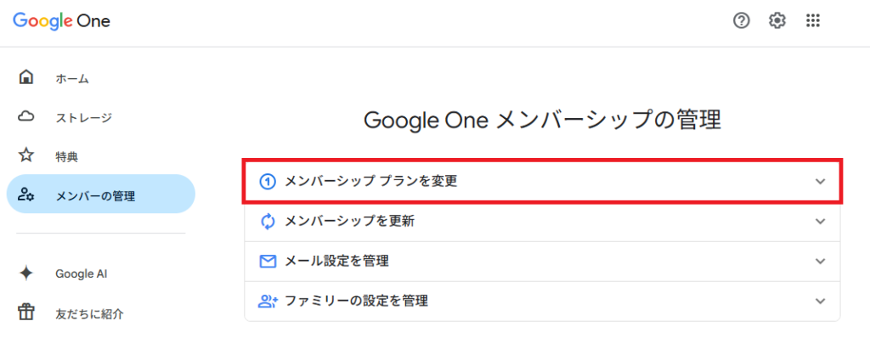Click the cloud storage icon
Screen dimensions: 870x355
pos(26,117)
